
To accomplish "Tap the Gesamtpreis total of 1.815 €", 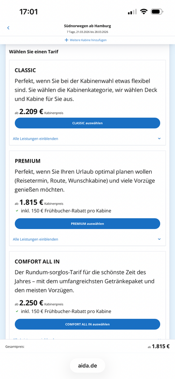I will [x=158, y=346].
